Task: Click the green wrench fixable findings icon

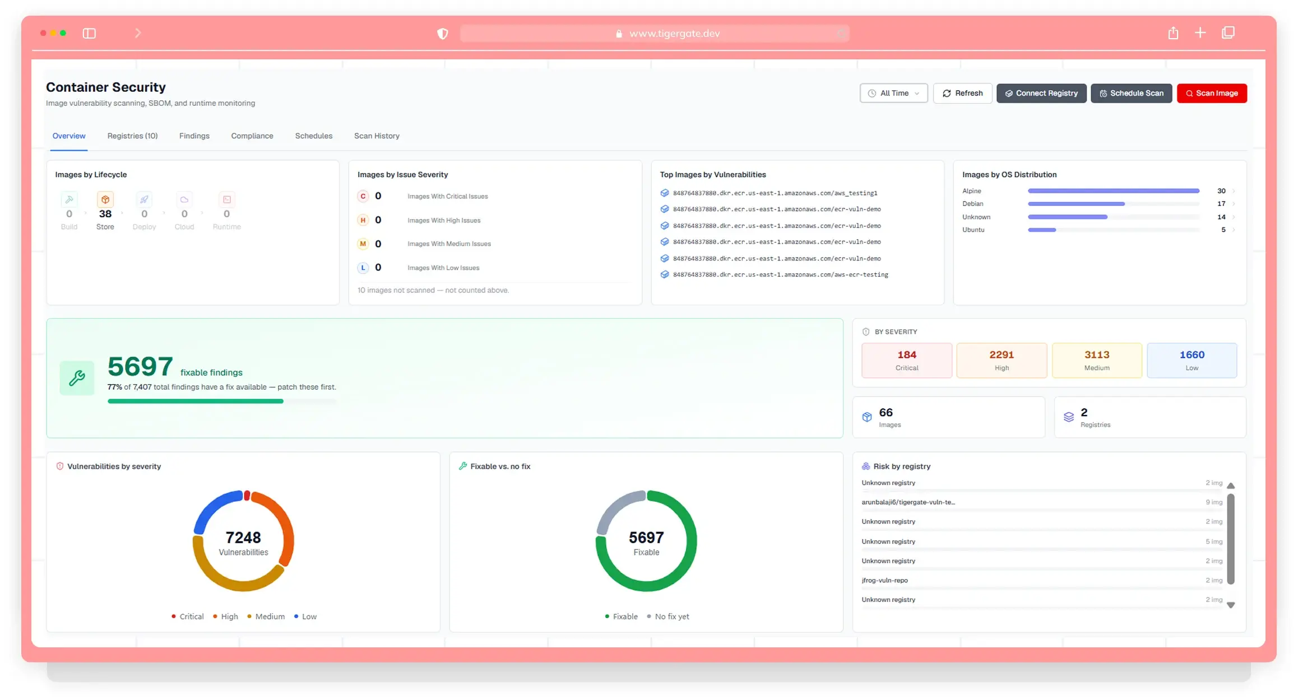Action: click(77, 378)
